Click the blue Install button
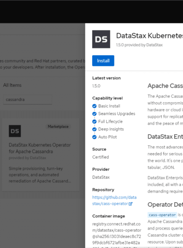 pos(103,61)
